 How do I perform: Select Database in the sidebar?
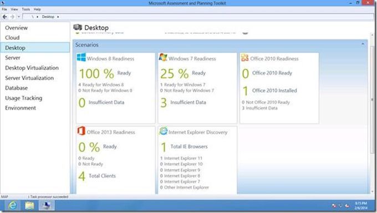pos(35,88)
